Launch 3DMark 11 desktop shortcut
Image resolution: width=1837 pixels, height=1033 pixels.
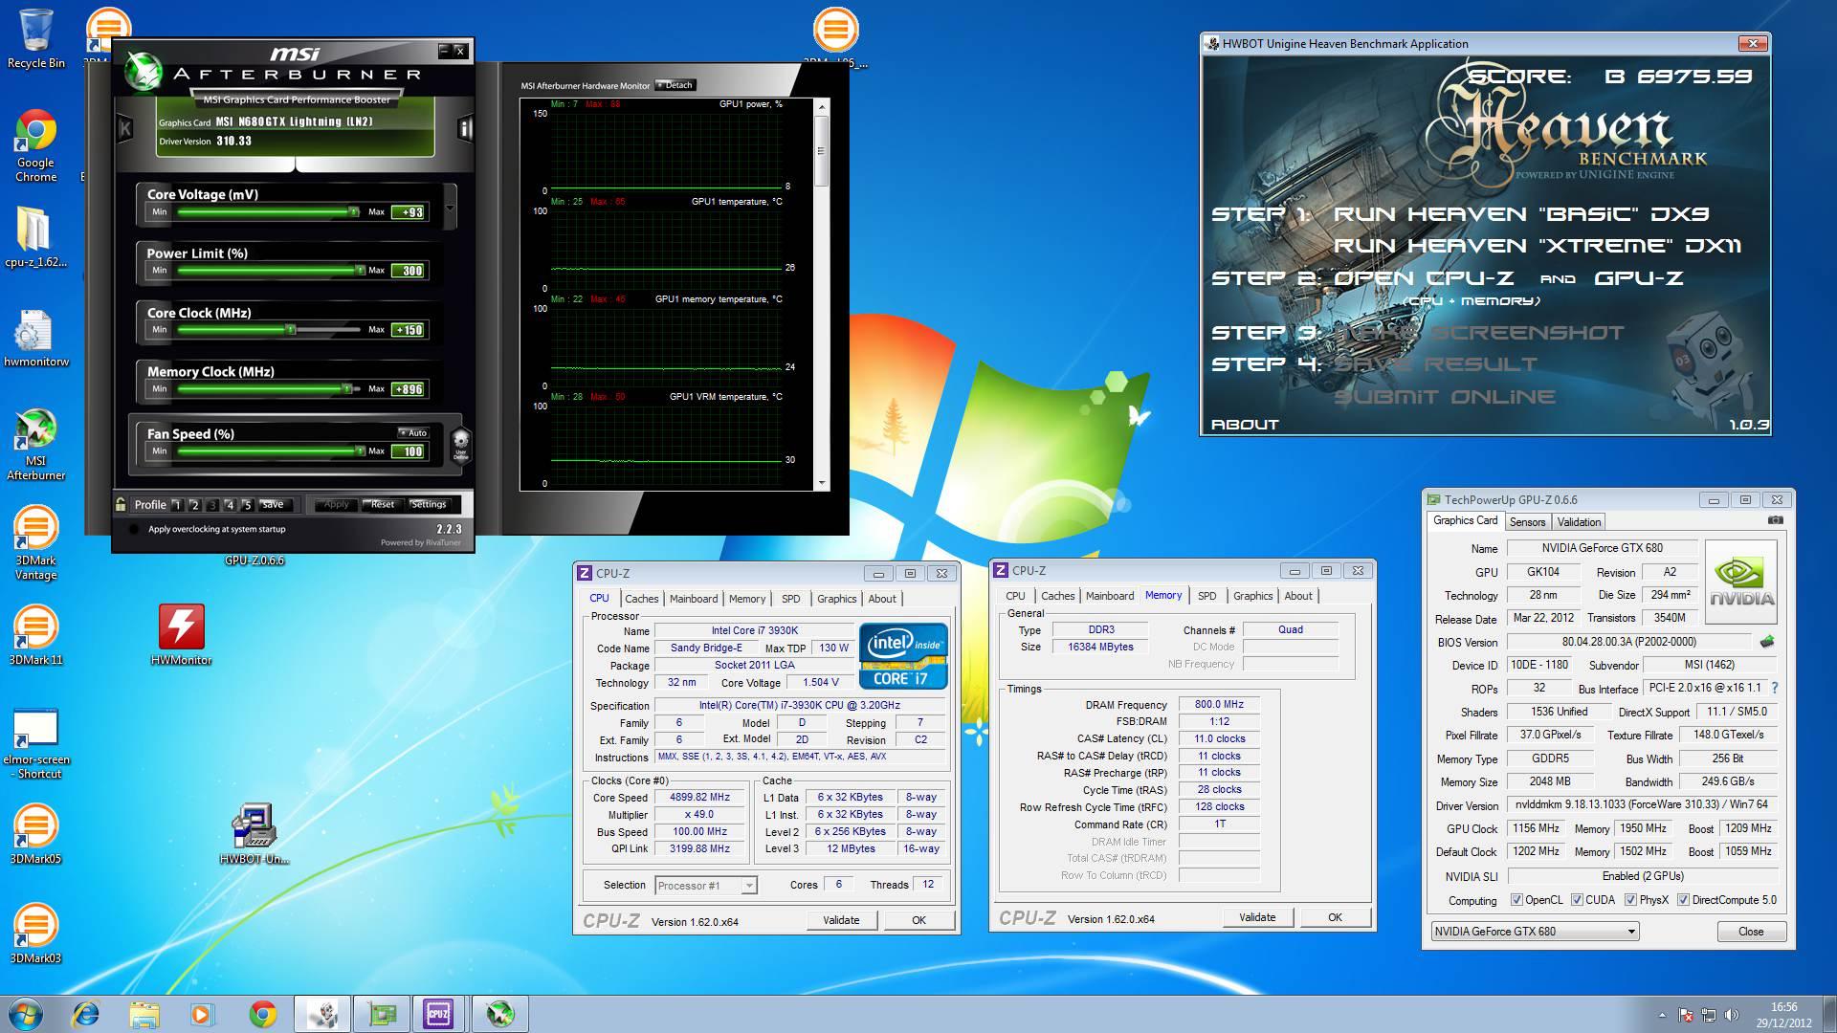35,634
